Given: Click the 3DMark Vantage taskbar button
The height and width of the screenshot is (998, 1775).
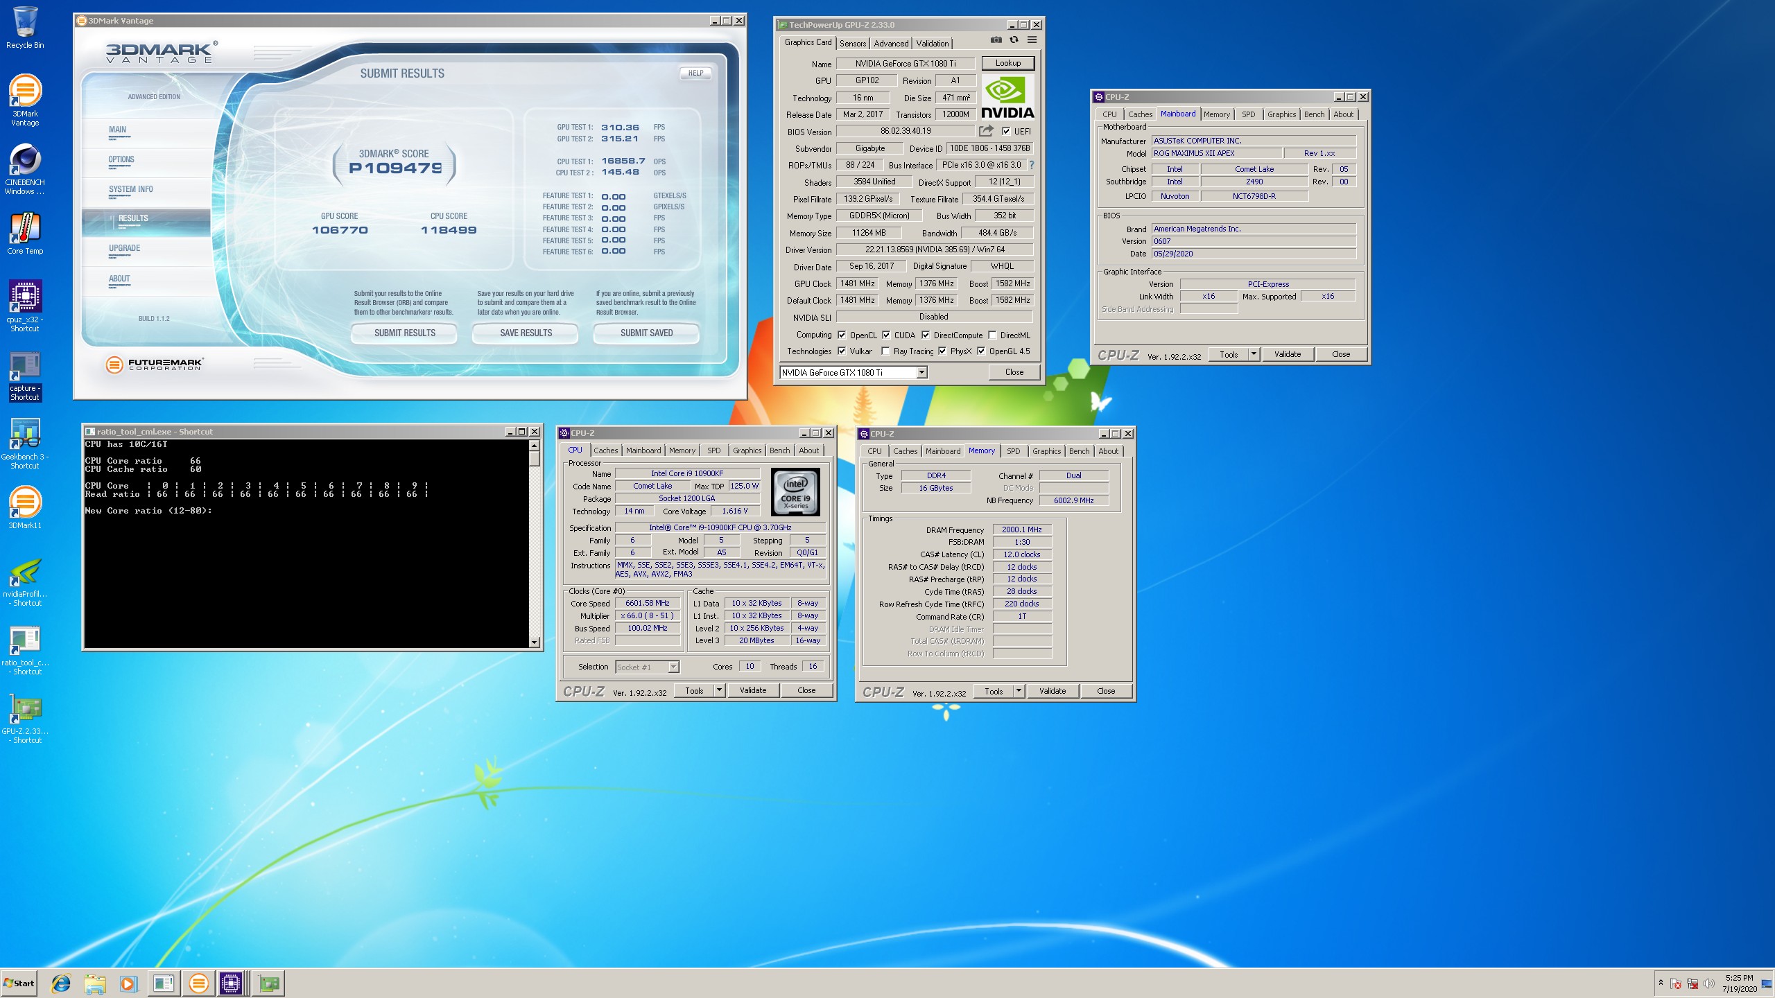Looking at the screenshot, I should (198, 983).
